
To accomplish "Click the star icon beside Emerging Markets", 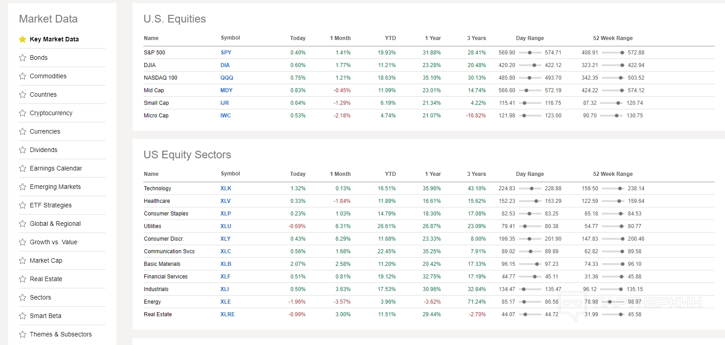I will coord(23,187).
